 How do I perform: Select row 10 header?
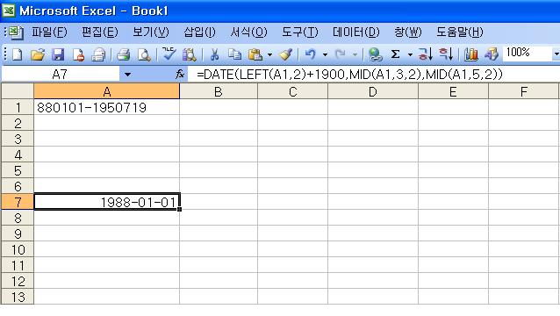point(18,249)
